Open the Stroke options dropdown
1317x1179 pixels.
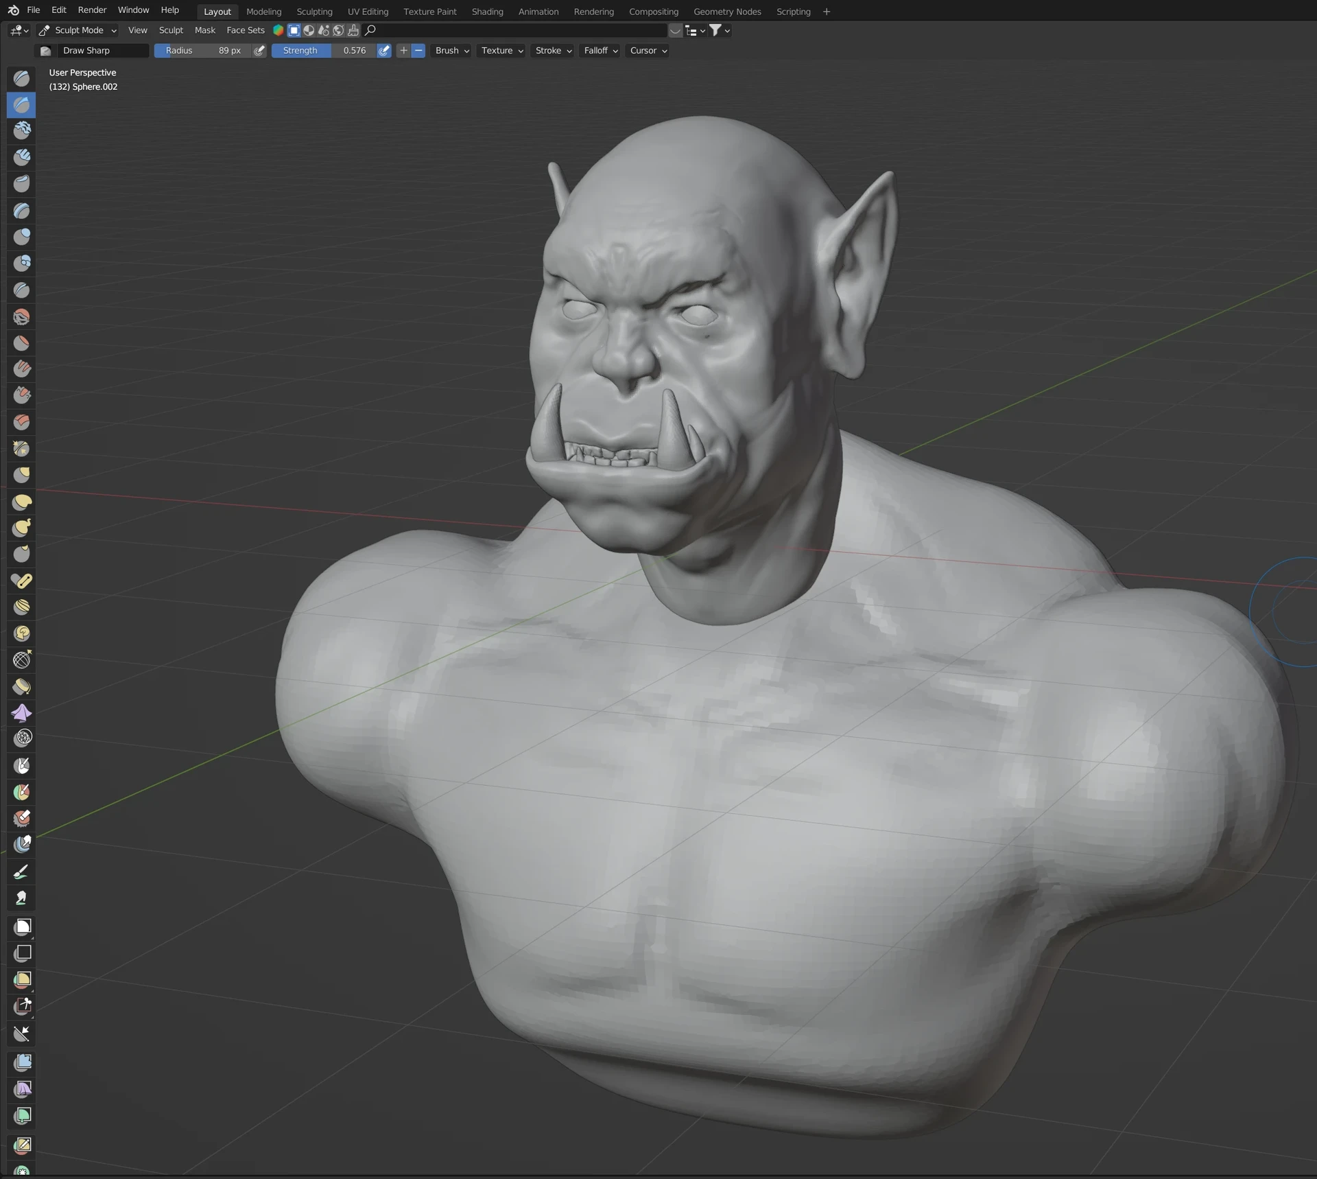(x=553, y=50)
